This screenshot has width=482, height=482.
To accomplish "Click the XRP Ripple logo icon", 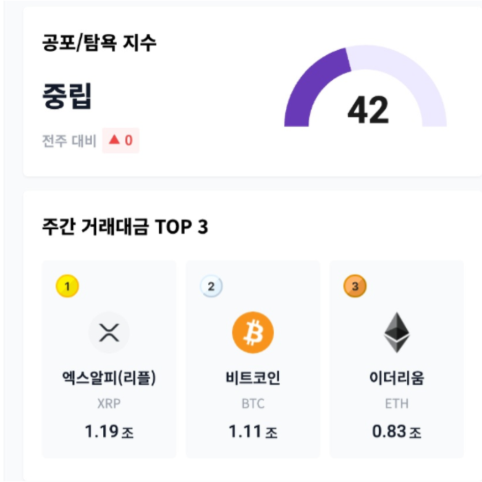I will point(109,333).
